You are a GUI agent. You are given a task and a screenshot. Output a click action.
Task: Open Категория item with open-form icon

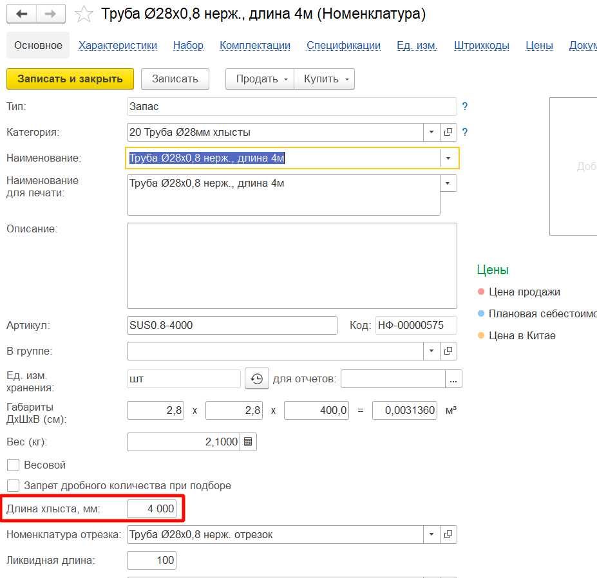tap(449, 133)
